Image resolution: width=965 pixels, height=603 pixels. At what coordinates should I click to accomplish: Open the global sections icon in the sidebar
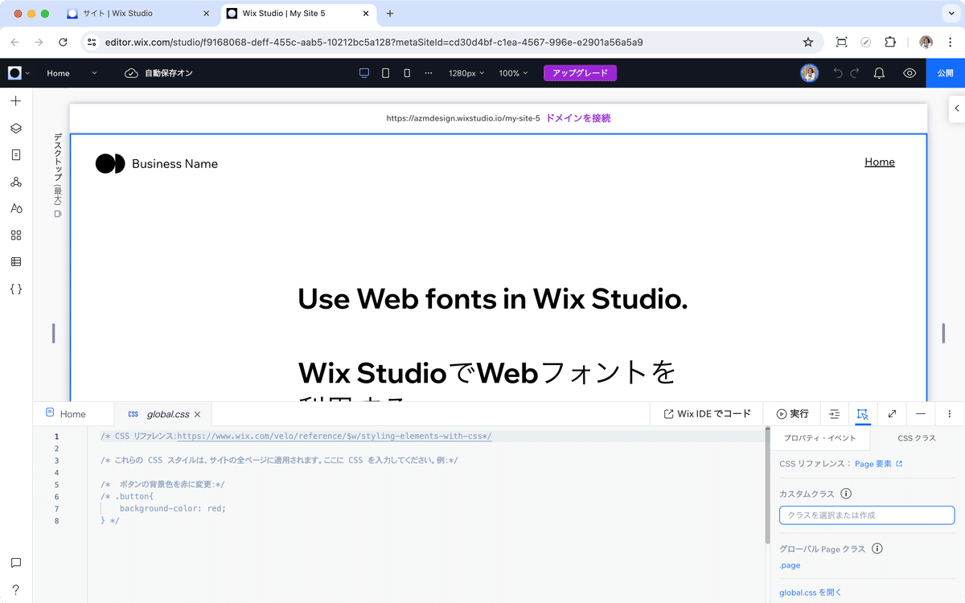click(15, 182)
